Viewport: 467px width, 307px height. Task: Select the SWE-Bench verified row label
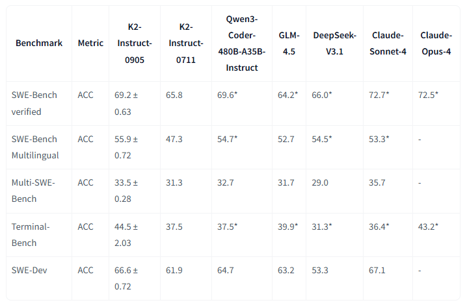[34, 103]
